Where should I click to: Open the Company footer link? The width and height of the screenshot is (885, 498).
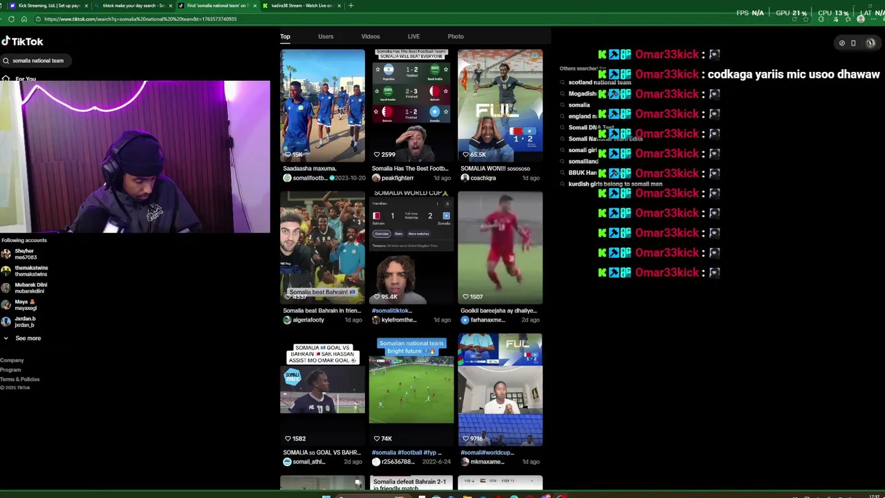(12, 360)
